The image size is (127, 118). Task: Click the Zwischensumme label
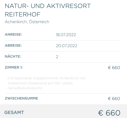[x=21, y=98]
